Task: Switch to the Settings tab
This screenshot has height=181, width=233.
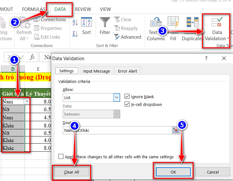Action: (x=66, y=71)
